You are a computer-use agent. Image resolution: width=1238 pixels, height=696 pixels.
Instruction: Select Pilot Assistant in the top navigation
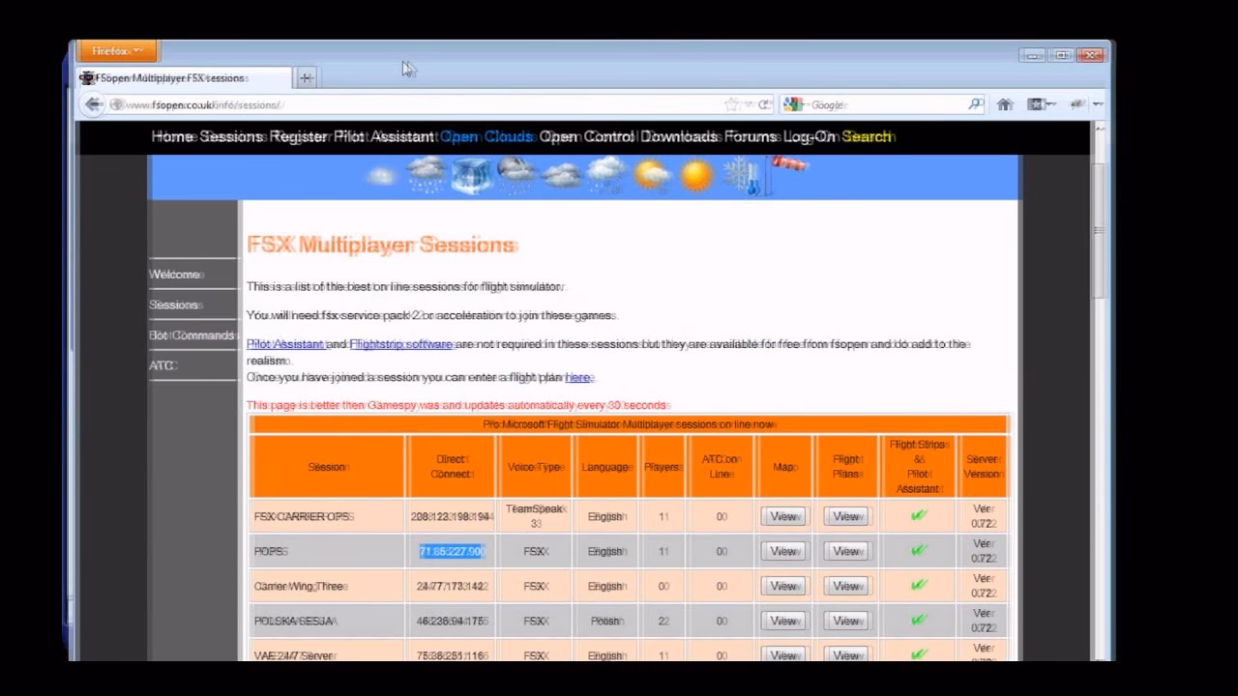click(384, 136)
